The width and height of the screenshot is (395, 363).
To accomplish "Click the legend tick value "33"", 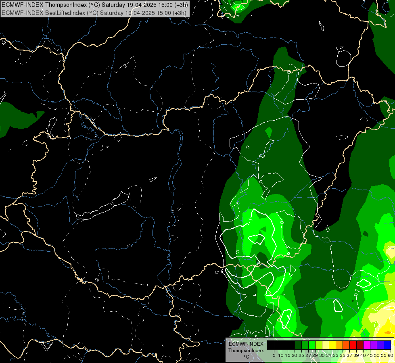I will pyautogui.click(x=336, y=355).
